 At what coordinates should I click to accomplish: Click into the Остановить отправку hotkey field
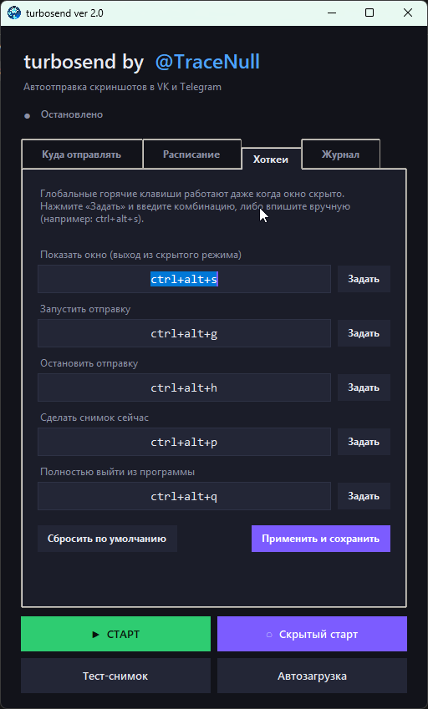pos(184,388)
